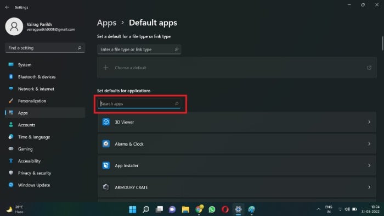Go to Gaming settings

coord(45,149)
